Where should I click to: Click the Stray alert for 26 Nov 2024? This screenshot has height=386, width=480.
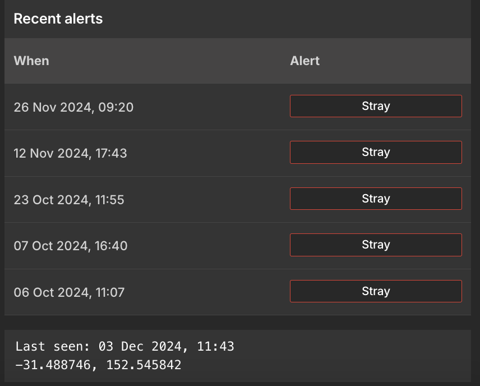coord(376,106)
